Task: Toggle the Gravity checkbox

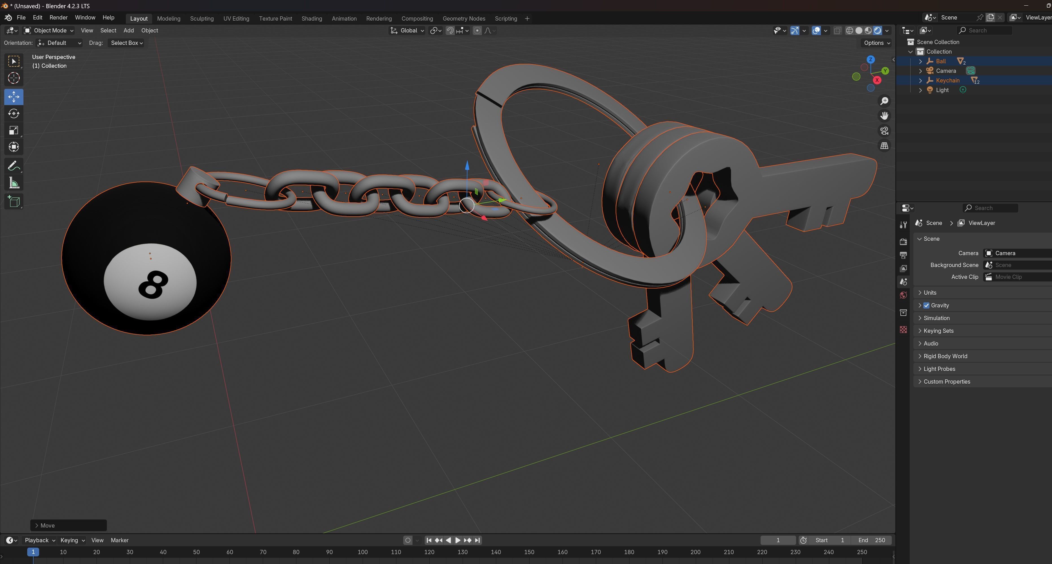Action: point(926,305)
